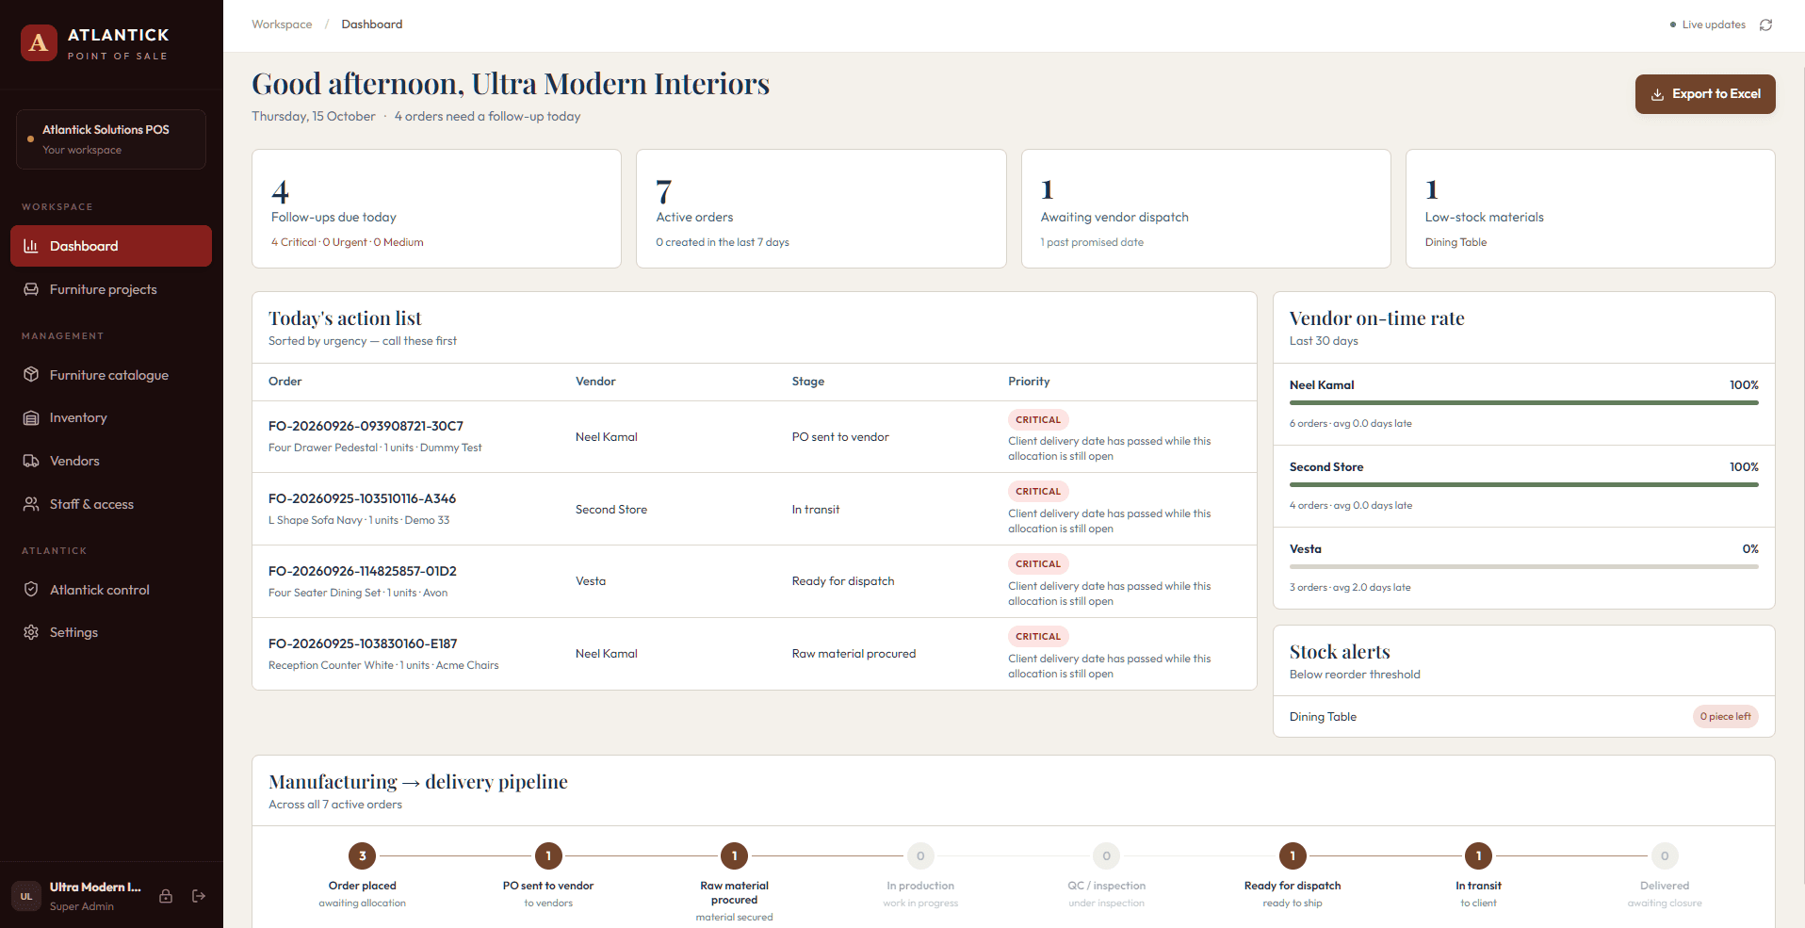The height and width of the screenshot is (928, 1805).
Task: Click the Ready for dispatch stage cell
Action: click(843, 581)
